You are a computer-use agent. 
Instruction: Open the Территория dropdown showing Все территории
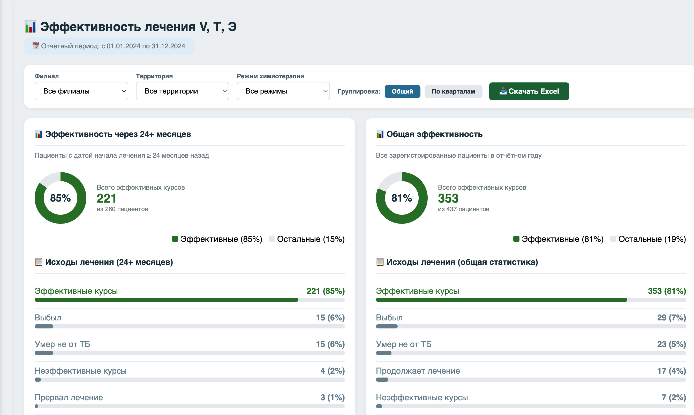(183, 91)
